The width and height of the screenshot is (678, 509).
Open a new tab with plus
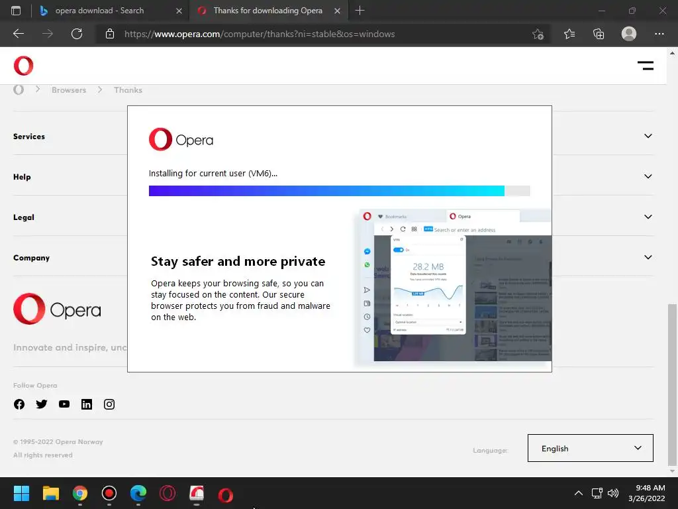(360, 11)
